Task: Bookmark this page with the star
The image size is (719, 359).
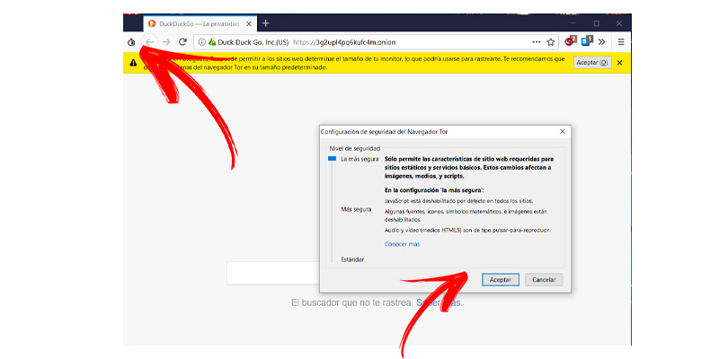Action: point(551,42)
